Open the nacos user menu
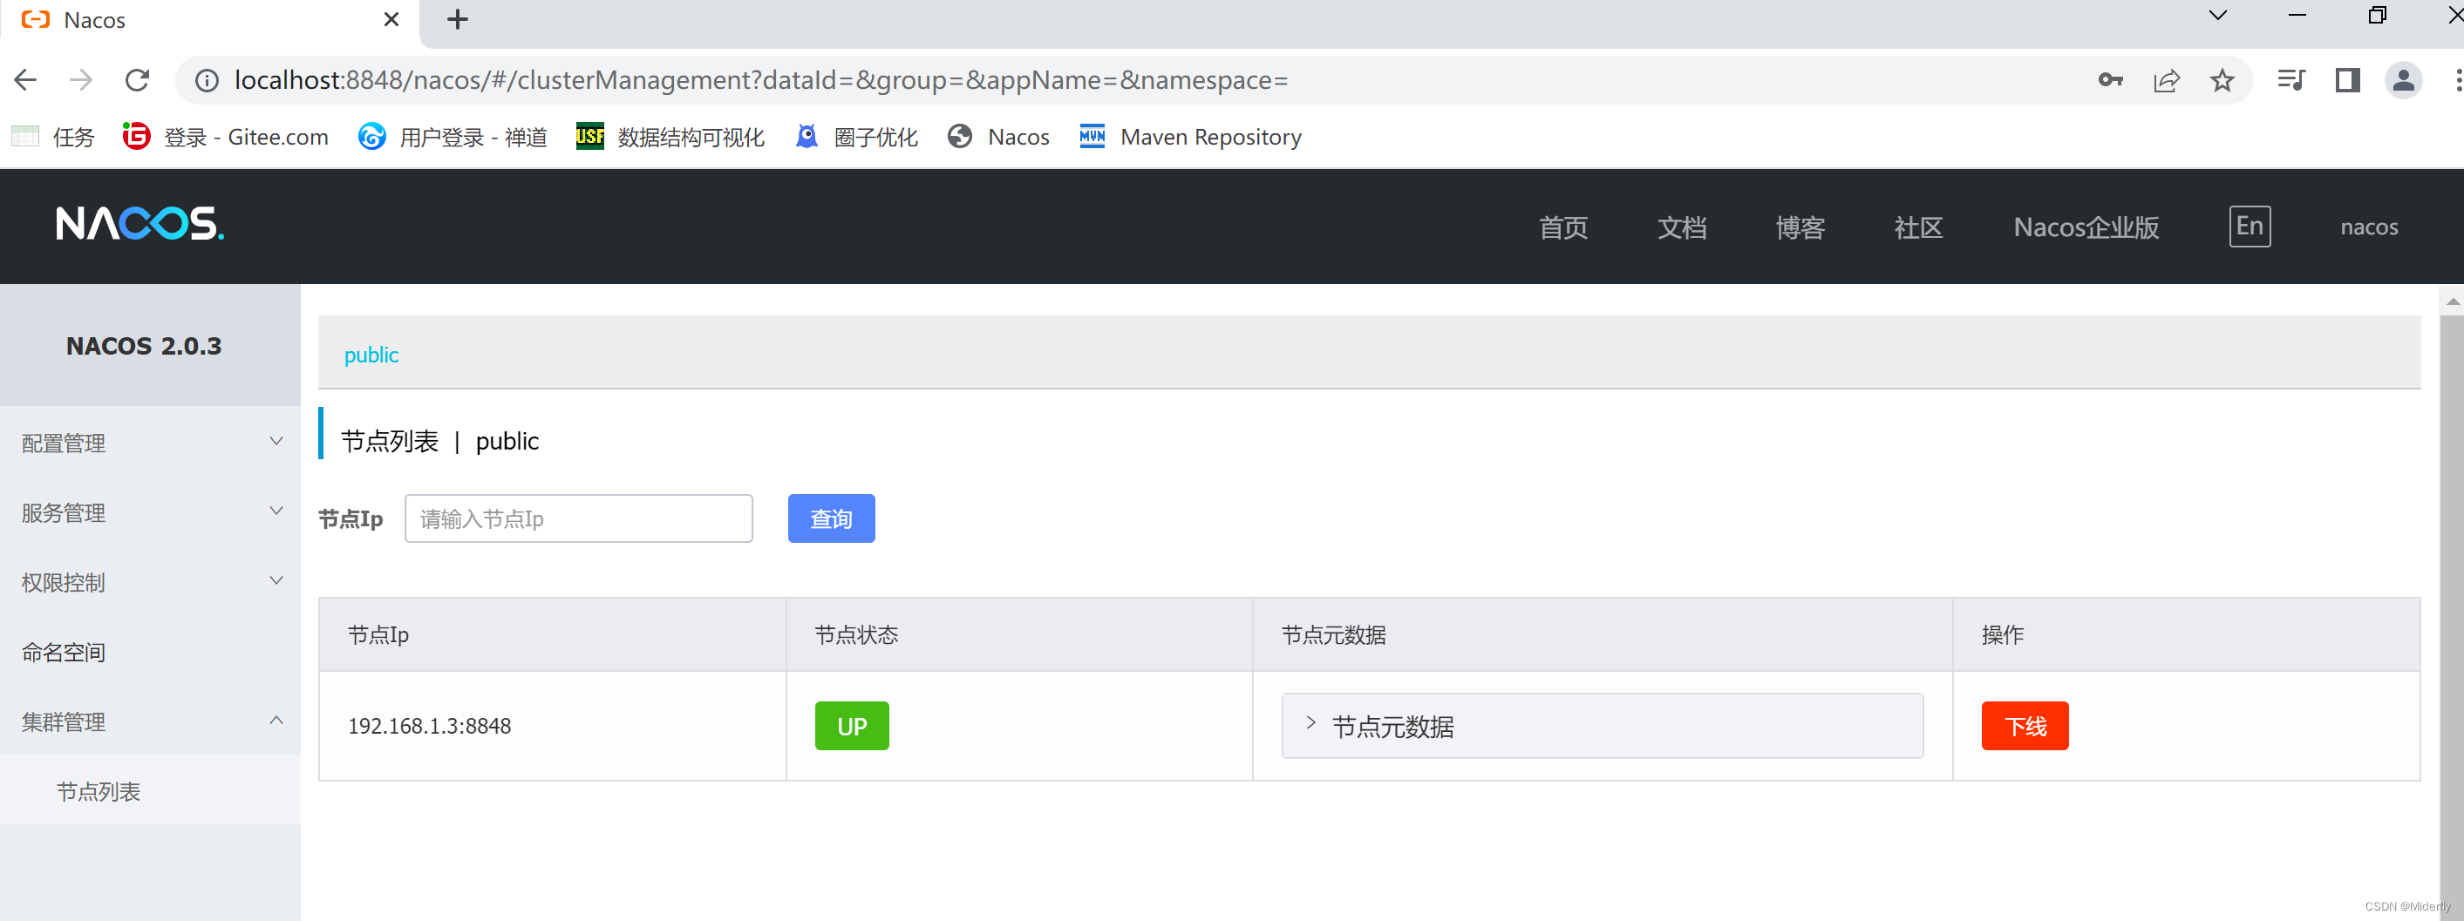The width and height of the screenshot is (2464, 921). pos(2368,227)
